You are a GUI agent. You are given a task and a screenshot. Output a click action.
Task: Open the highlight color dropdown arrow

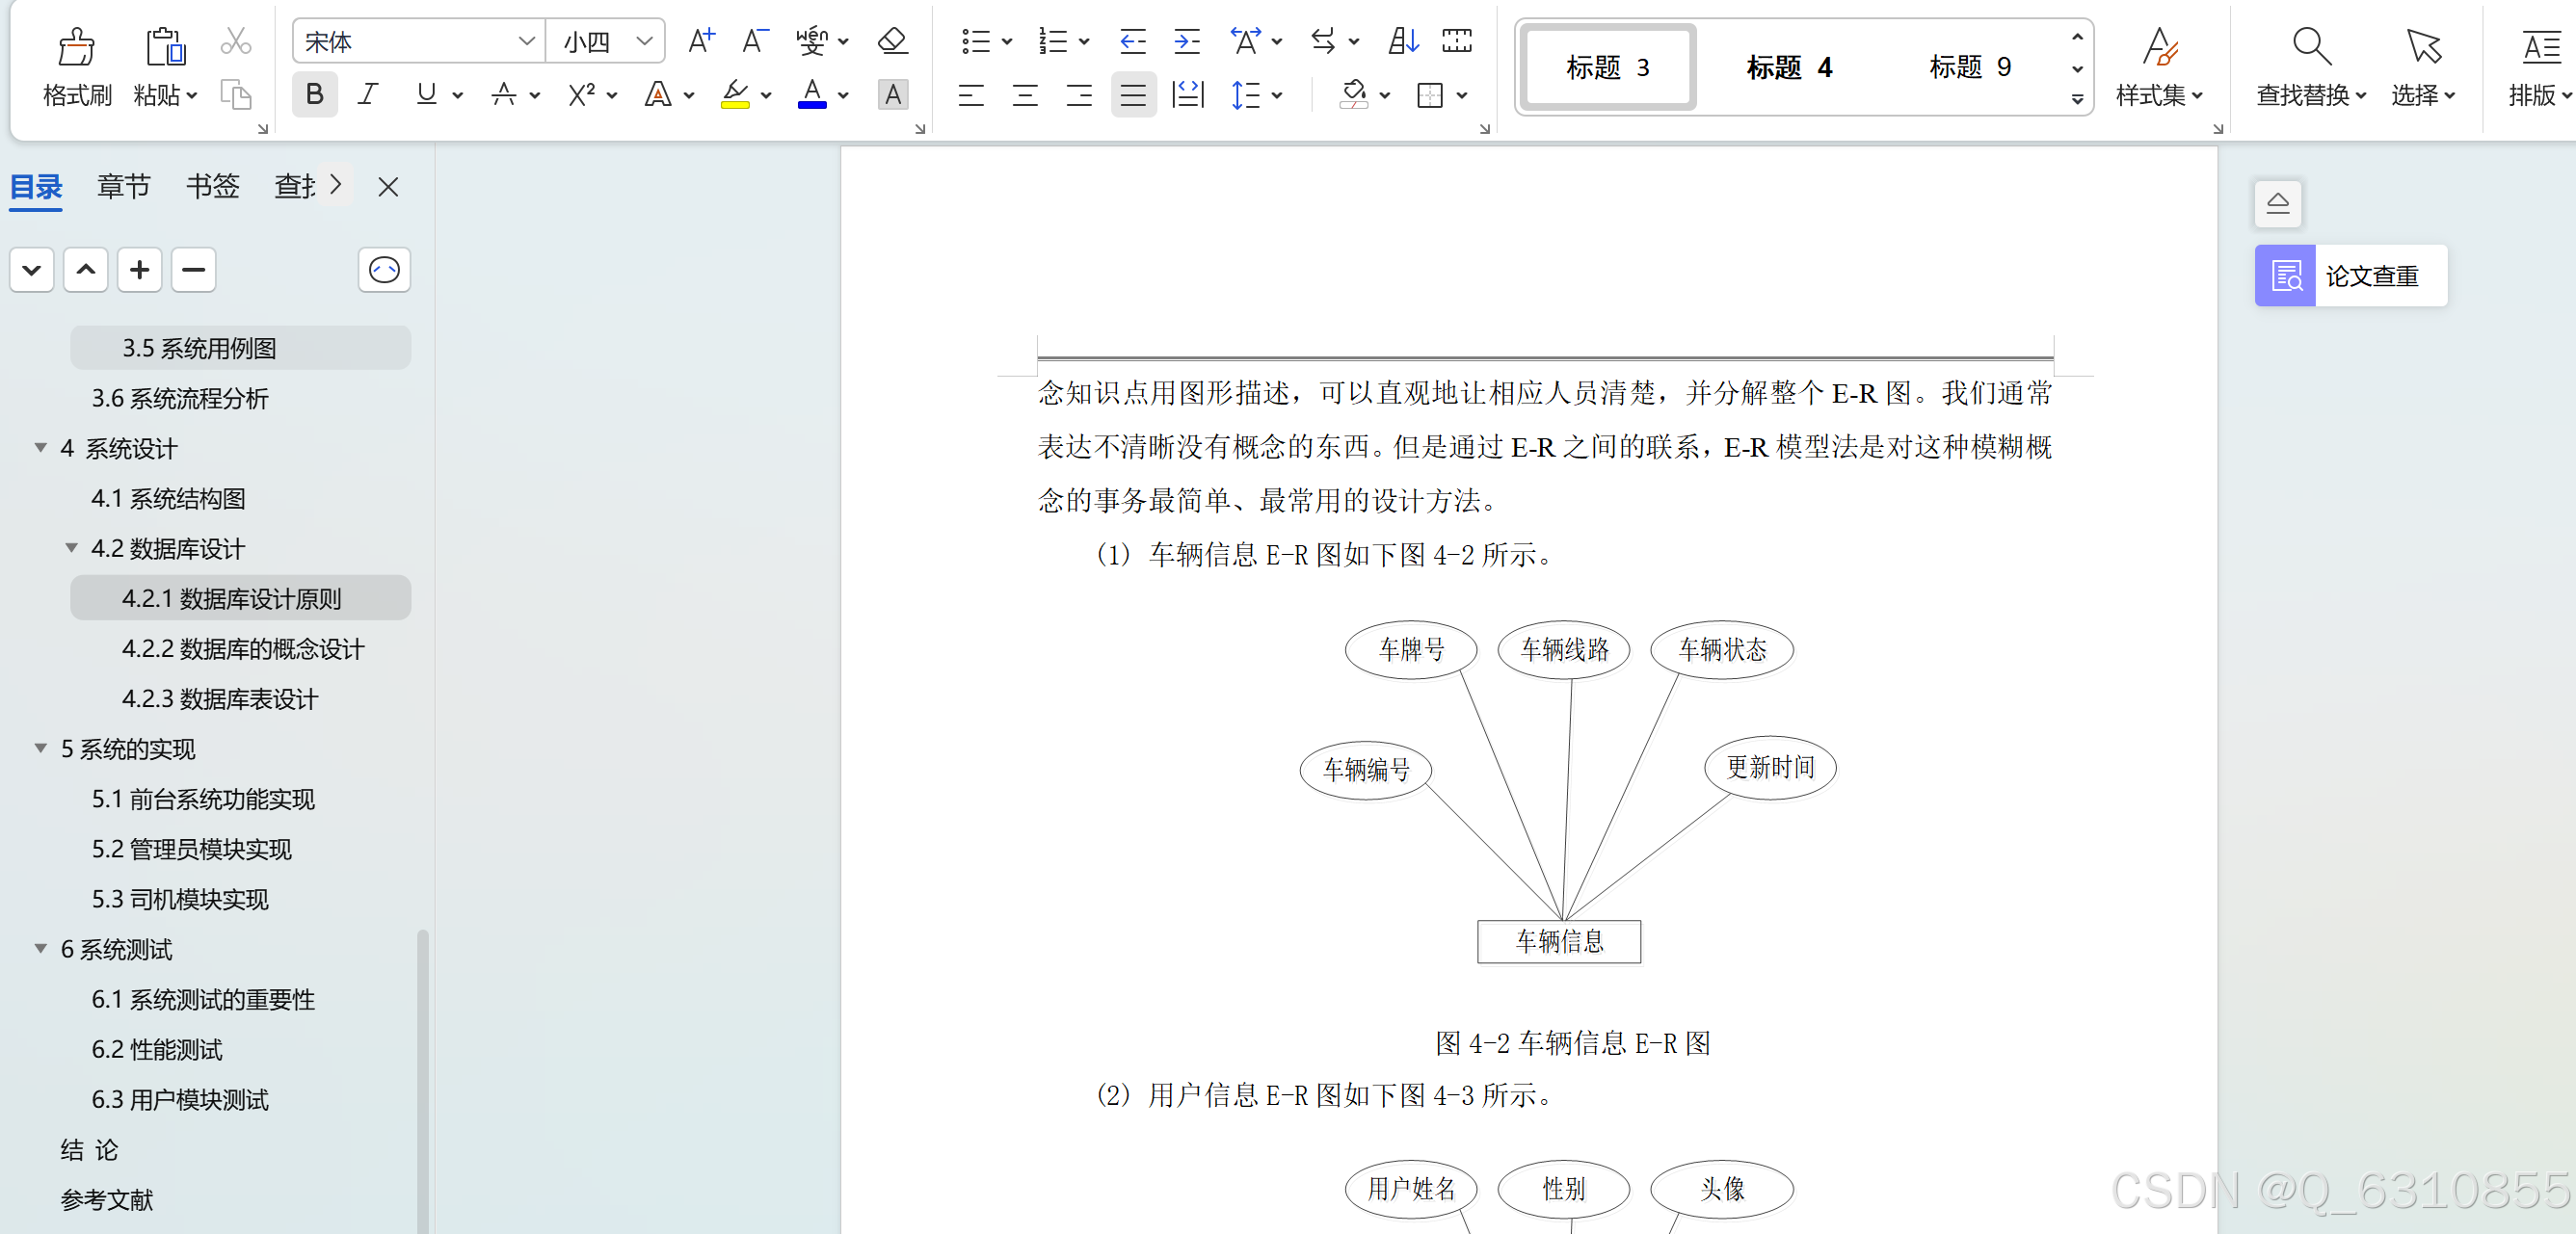click(x=766, y=96)
